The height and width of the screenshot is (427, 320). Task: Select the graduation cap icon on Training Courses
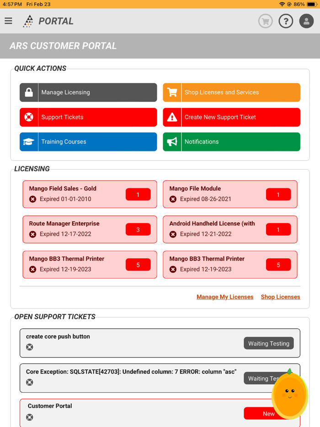click(x=28, y=142)
